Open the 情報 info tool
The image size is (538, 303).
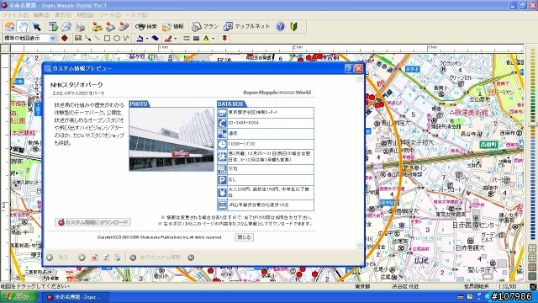pos(173,26)
